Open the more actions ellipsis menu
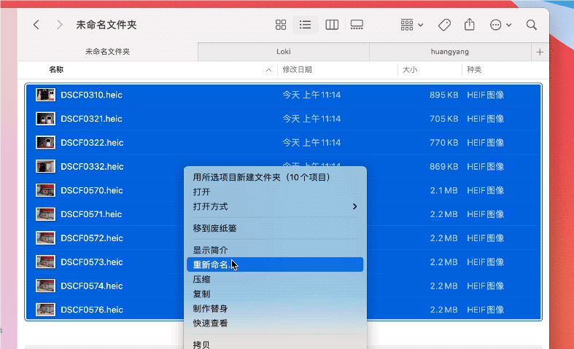Screen dimensions: 574x349 (500, 25)
